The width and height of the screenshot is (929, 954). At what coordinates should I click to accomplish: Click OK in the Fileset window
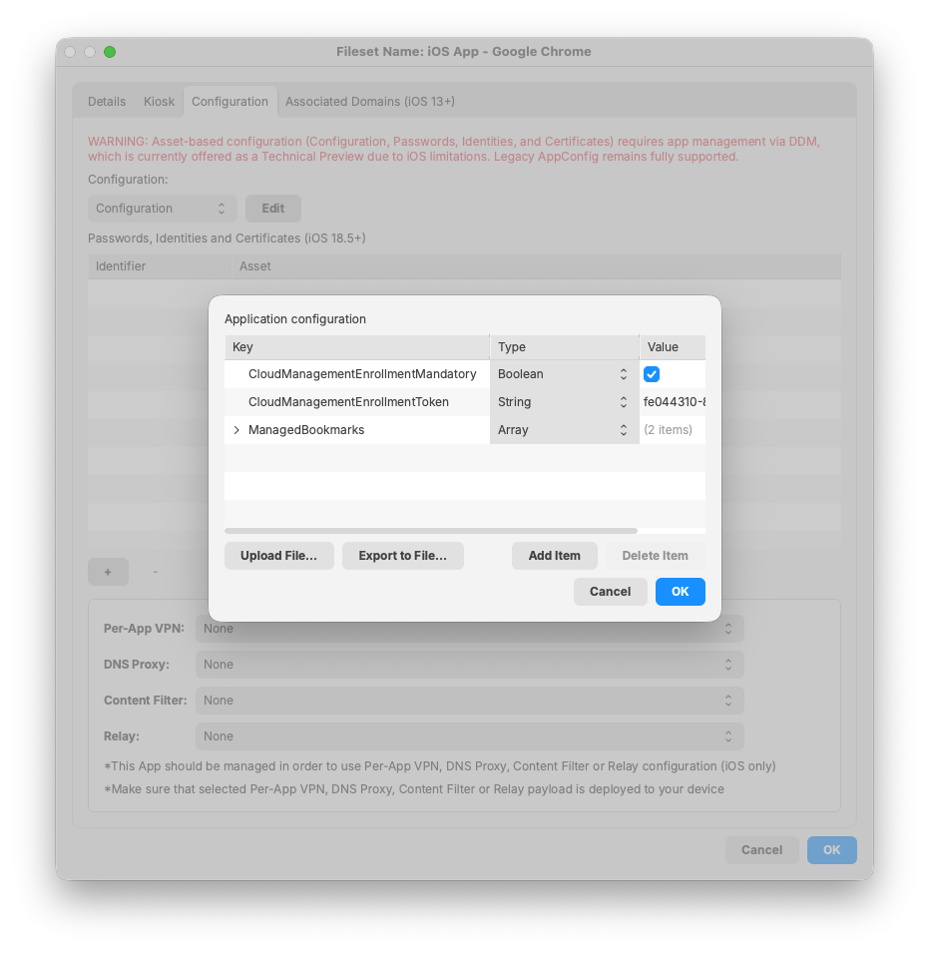[831, 850]
